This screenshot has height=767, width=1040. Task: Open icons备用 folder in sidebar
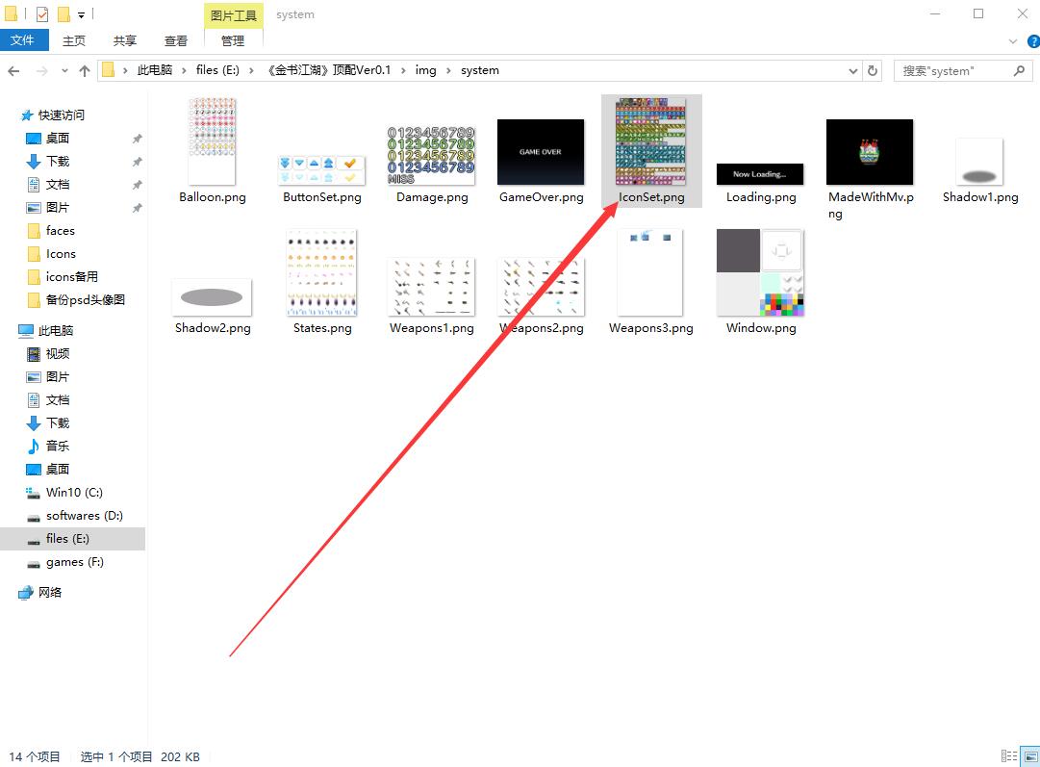71,276
